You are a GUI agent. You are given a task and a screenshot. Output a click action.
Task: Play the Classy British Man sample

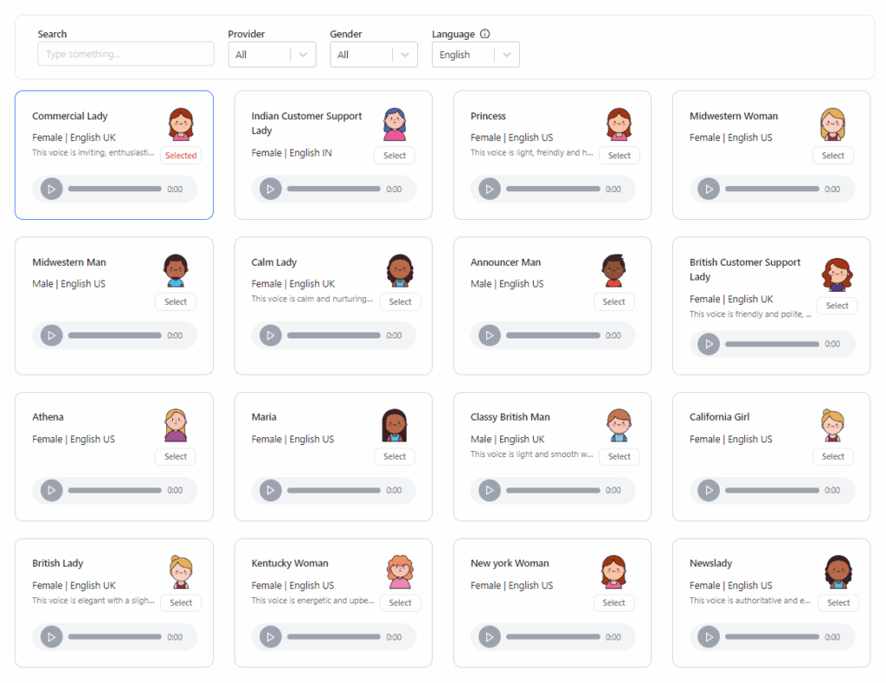pos(490,490)
